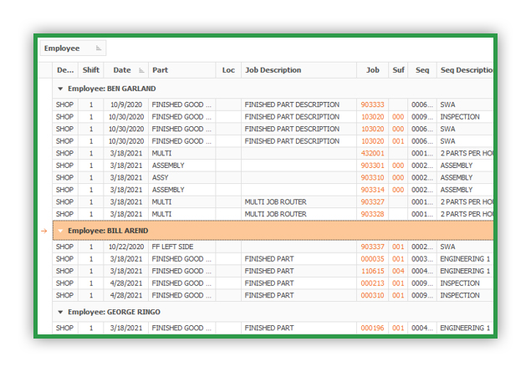Click the Job column header
This screenshot has width=531, height=372.
pyautogui.click(x=372, y=70)
